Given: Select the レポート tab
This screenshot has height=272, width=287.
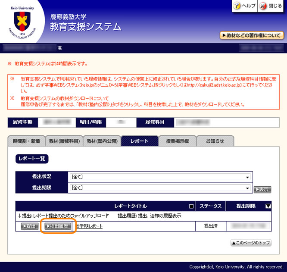Looking at the screenshot, I should click(139, 141).
